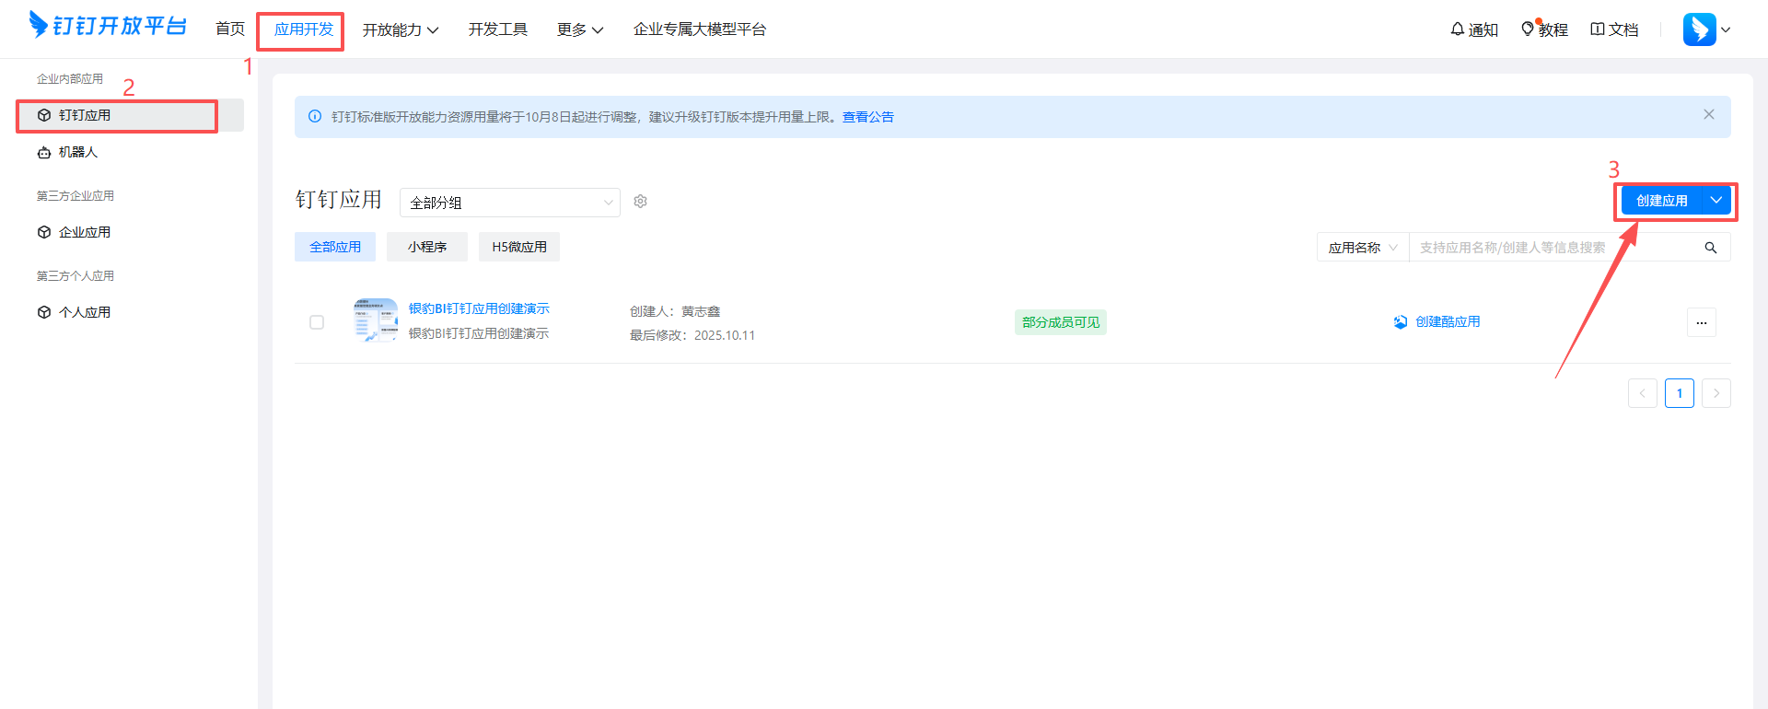Open the 应用开发 tab
The height and width of the screenshot is (709, 1768).
click(304, 29)
